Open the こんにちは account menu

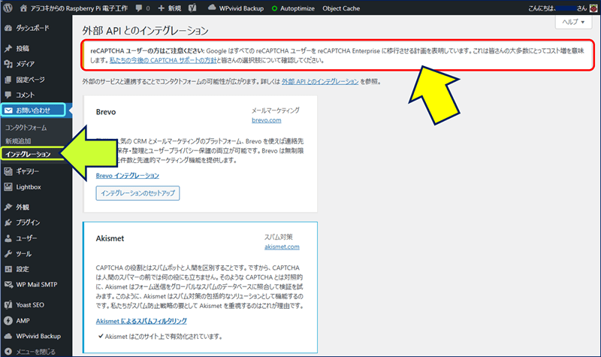coord(562,8)
